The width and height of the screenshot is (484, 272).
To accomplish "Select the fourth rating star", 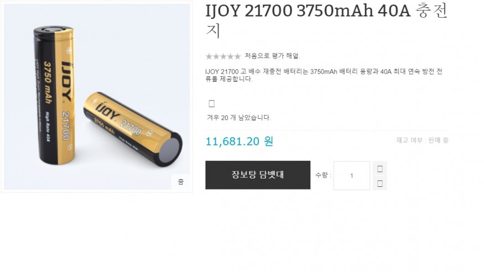I will (x=230, y=56).
